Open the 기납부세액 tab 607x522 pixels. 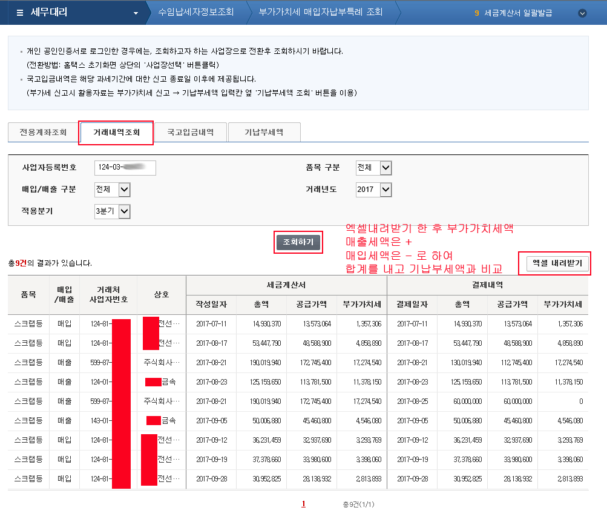coord(264,132)
